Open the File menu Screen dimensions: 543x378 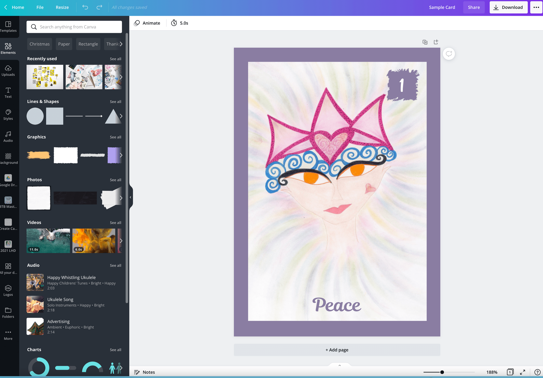40,7
